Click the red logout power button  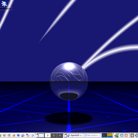tap(126, 135)
